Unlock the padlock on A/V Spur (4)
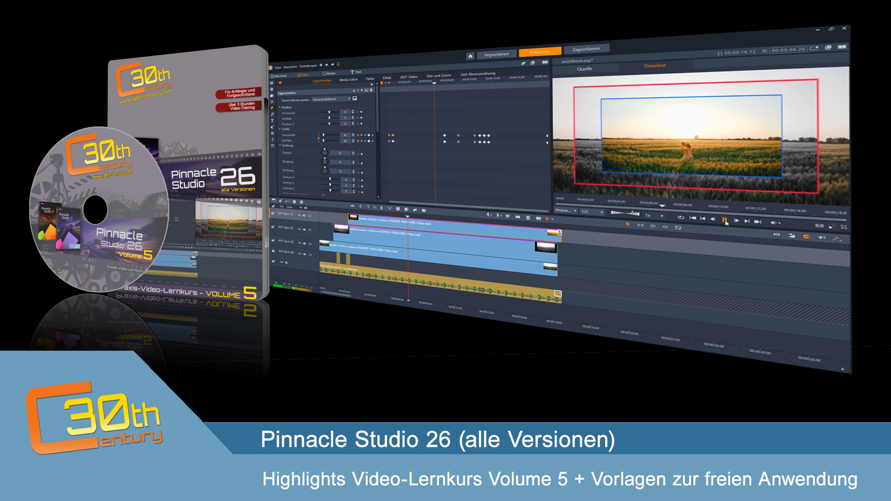The image size is (891, 501). [273, 250]
